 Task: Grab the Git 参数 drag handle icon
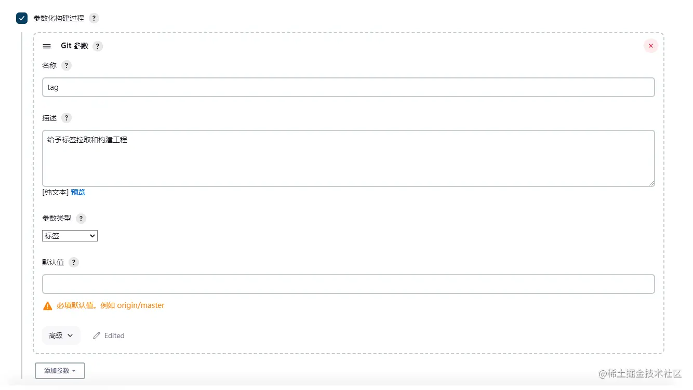click(x=47, y=46)
